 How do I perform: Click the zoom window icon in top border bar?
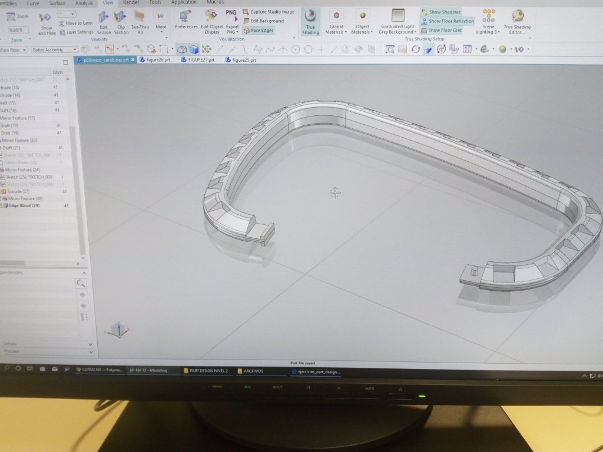tap(390, 49)
